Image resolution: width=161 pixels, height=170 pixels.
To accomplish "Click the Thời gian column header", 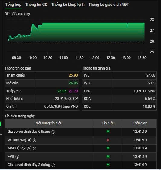I will (x=140, y=123).
